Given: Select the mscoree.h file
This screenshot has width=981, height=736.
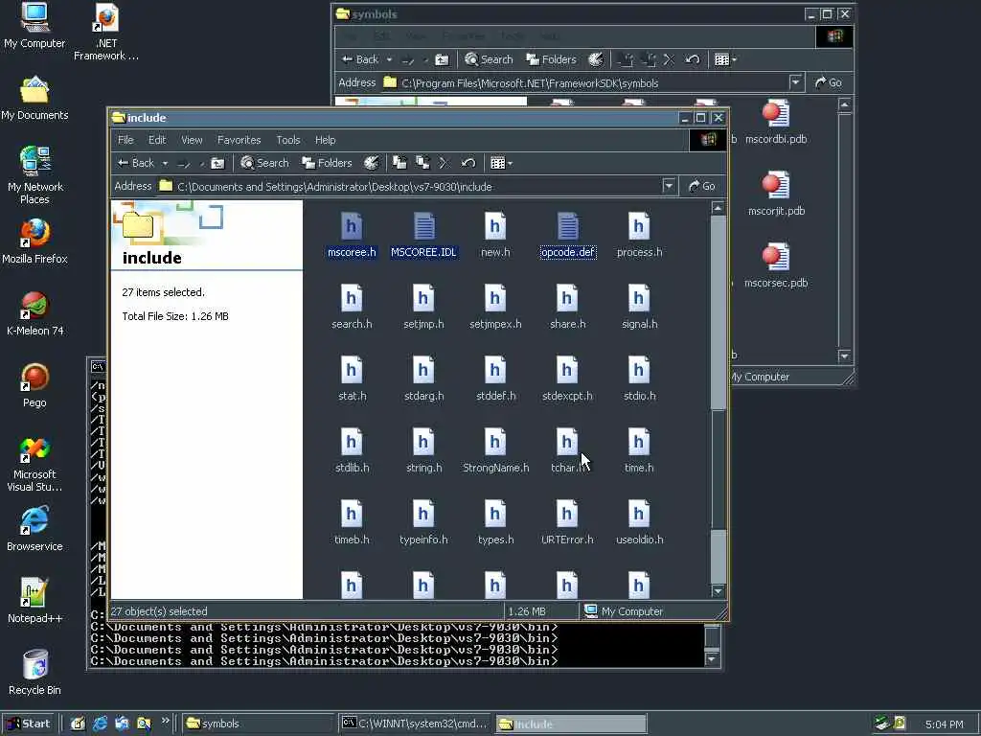Looking at the screenshot, I should click(x=352, y=236).
